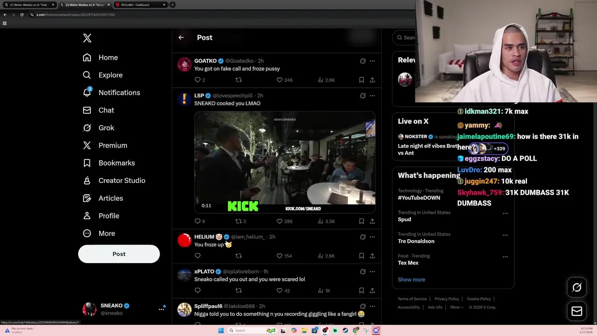
Task: Open the Windows Start menu
Action: click(221, 330)
